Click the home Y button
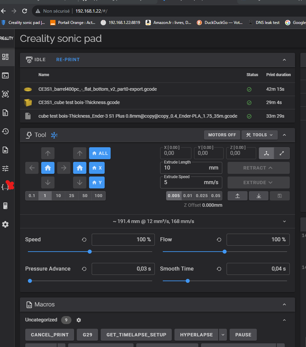The width and height of the screenshot is (306, 347). click(97, 182)
